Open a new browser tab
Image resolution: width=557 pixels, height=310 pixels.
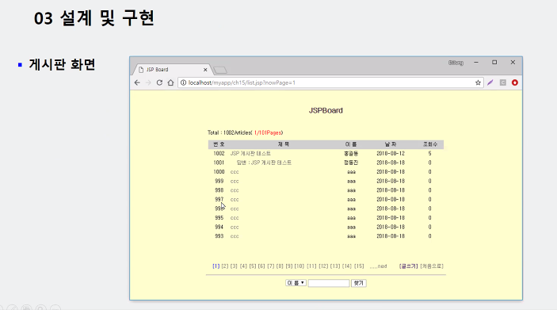[220, 70]
